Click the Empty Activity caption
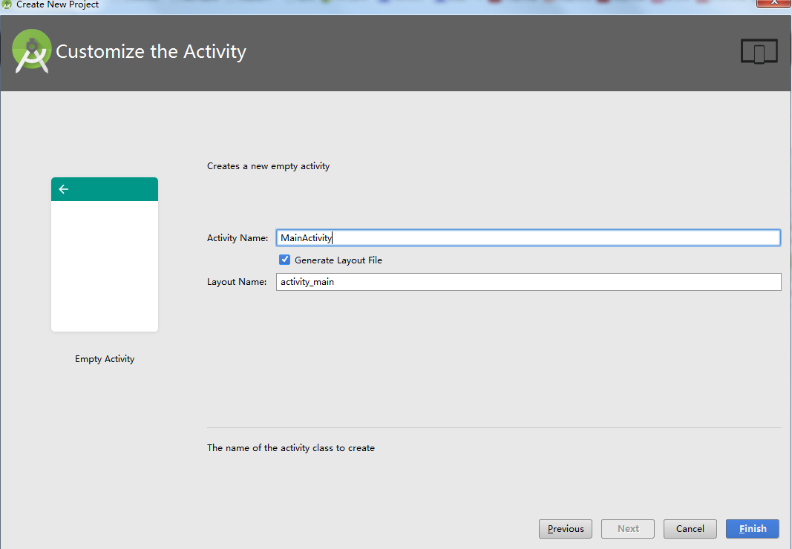 (x=105, y=359)
